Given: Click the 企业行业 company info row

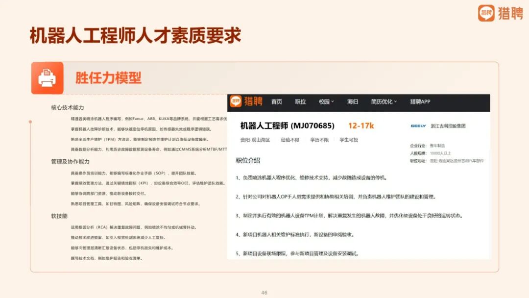Looking at the screenshot, I should tap(428, 146).
